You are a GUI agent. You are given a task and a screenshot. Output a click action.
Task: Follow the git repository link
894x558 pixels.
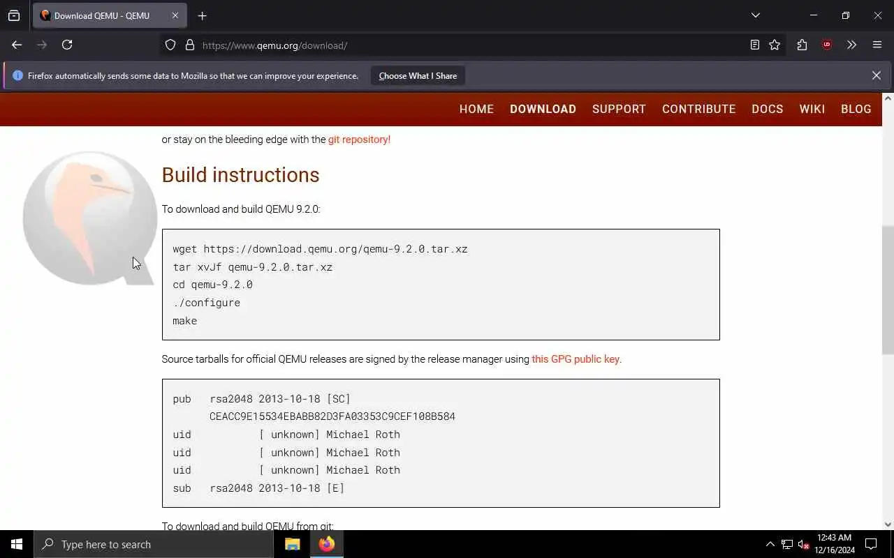(x=359, y=139)
